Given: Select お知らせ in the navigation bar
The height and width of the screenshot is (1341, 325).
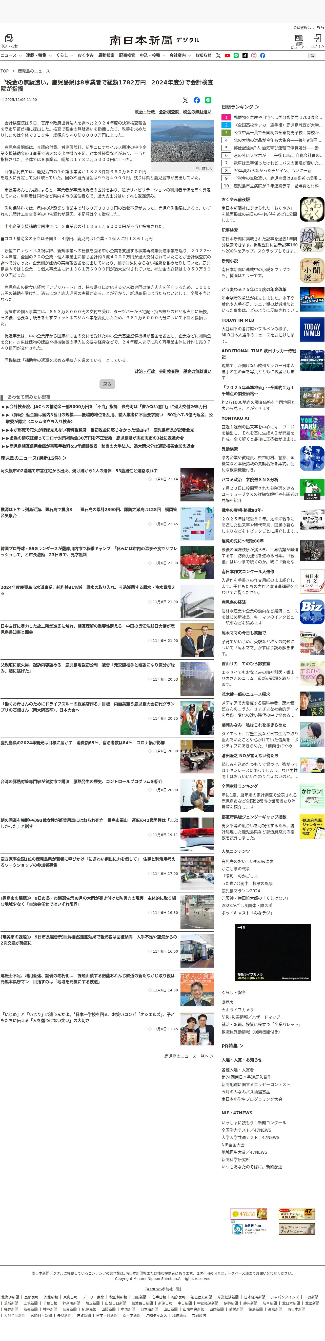Looking at the screenshot, I should (203, 55).
